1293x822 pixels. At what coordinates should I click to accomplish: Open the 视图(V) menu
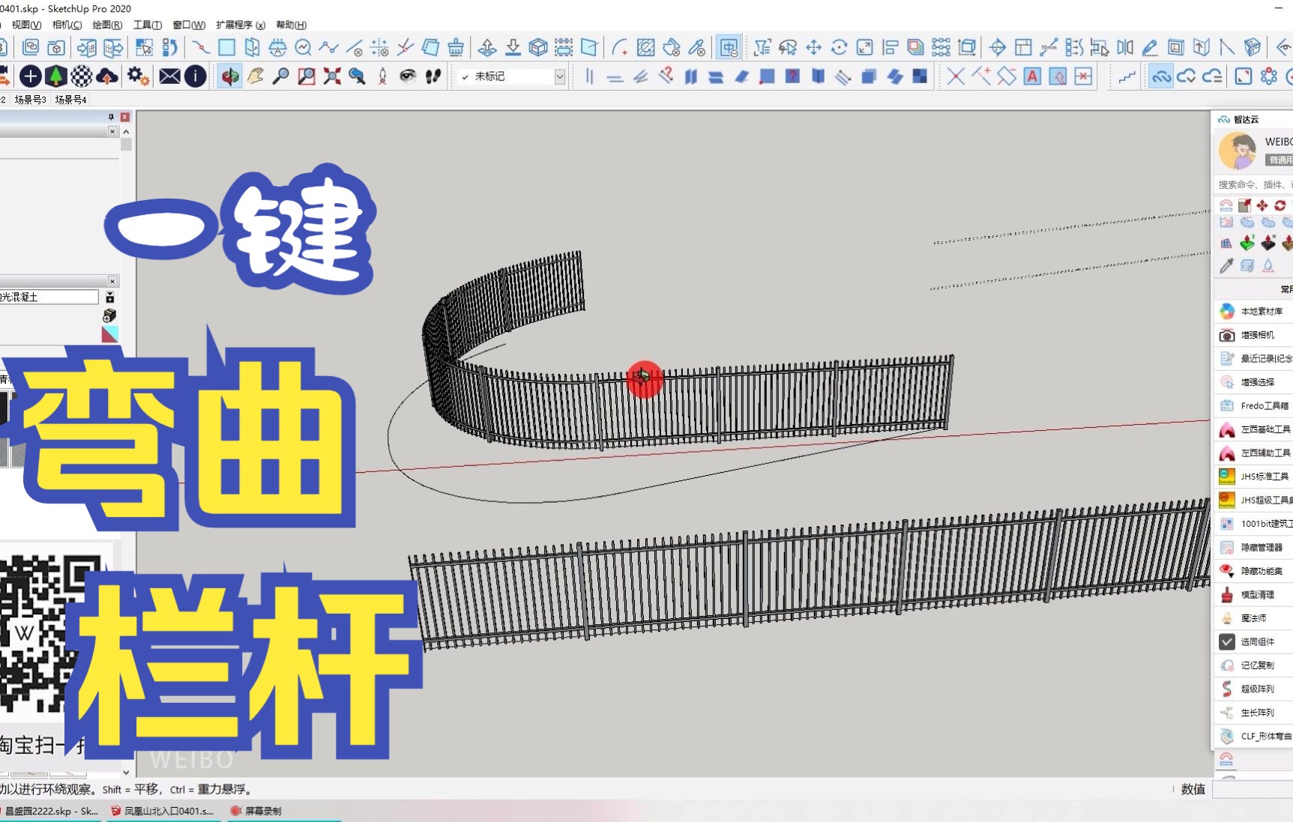(26, 25)
